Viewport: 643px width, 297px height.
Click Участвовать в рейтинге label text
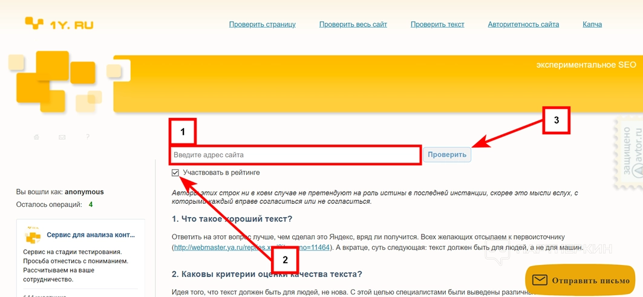pos(221,173)
